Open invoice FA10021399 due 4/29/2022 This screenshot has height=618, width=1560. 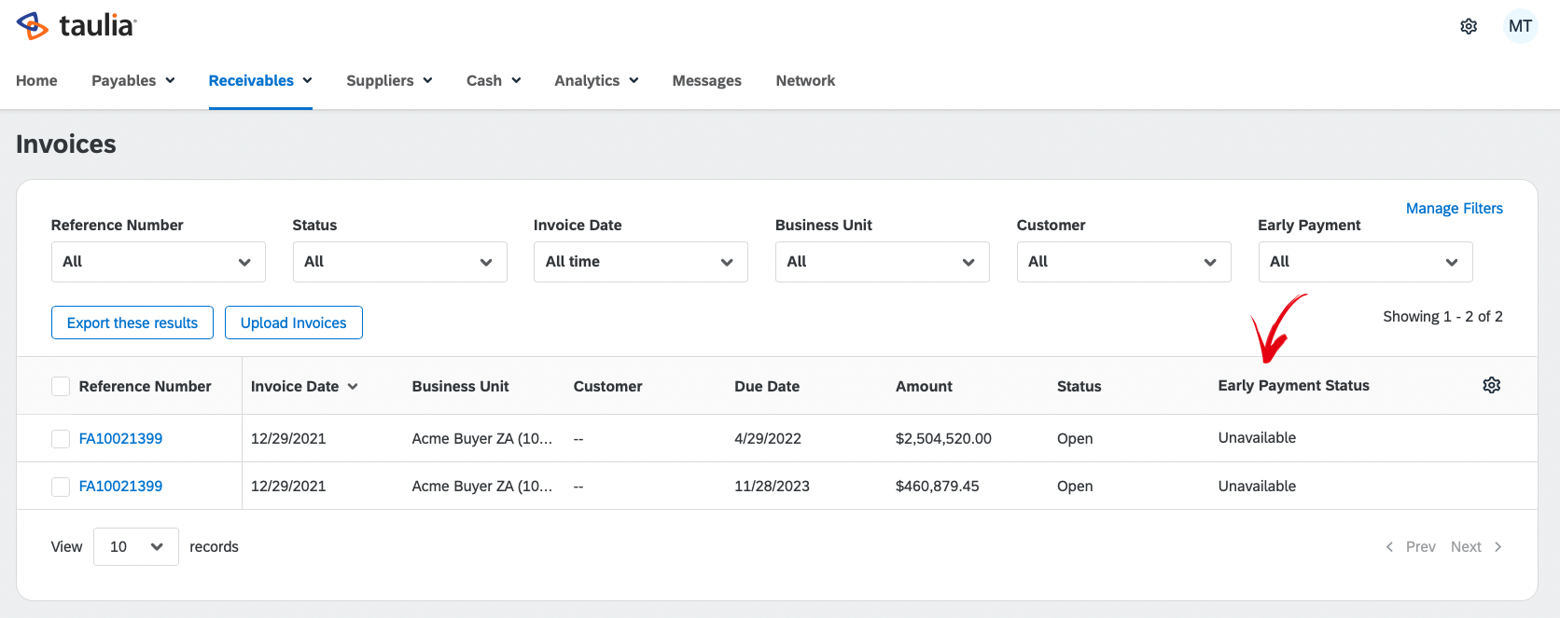coord(120,439)
